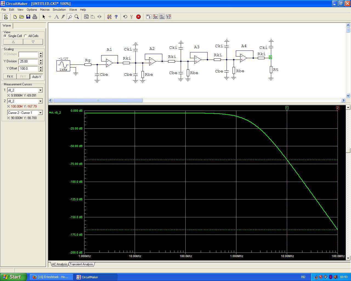Print the circuit schematic
The image size is (351, 281).
point(35,17)
